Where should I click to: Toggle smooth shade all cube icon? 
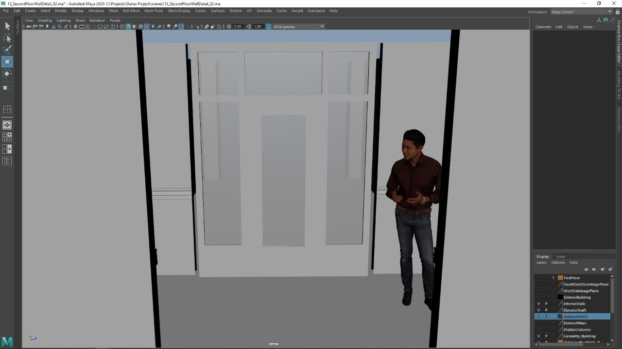(x=128, y=27)
